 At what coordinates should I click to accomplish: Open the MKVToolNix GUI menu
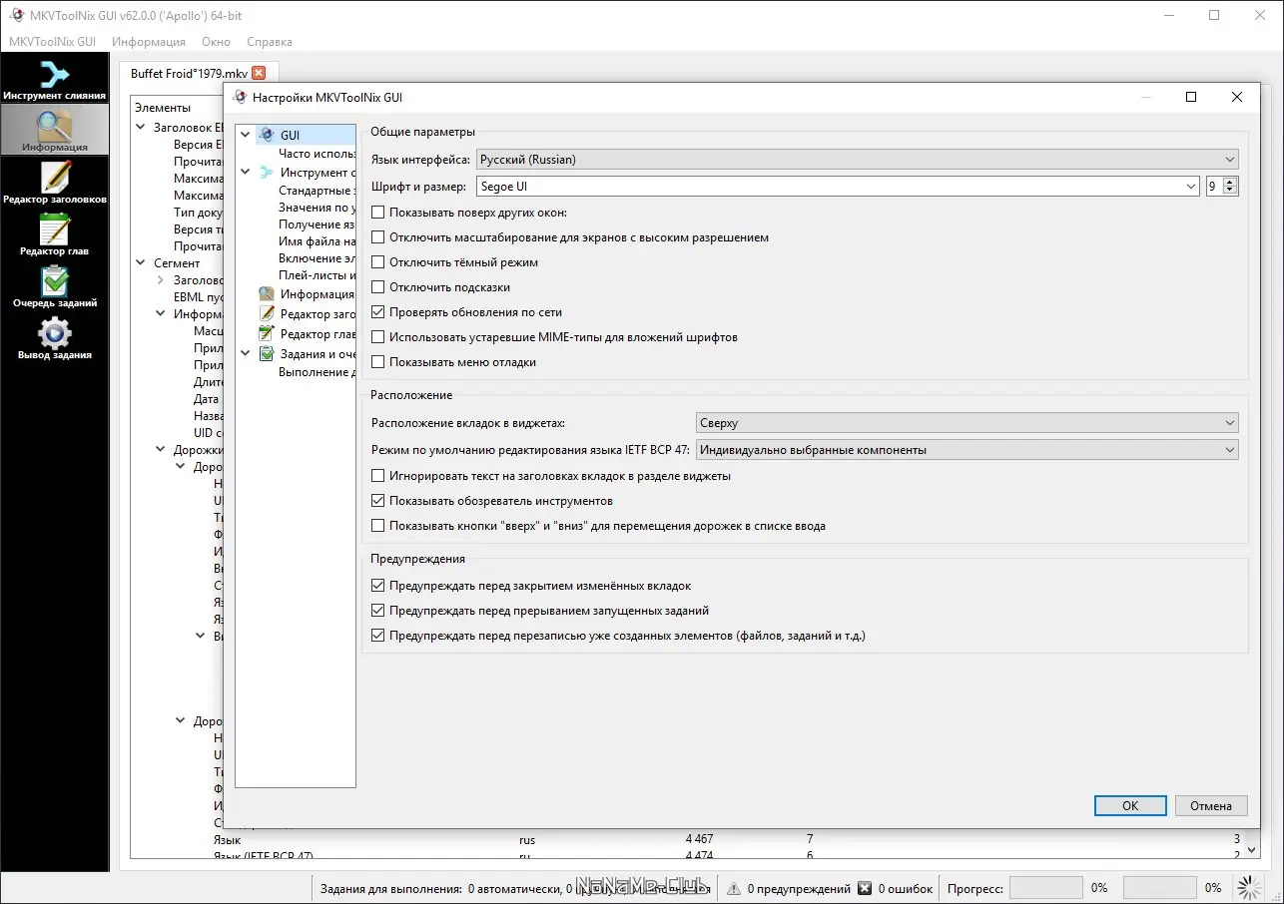52,42
